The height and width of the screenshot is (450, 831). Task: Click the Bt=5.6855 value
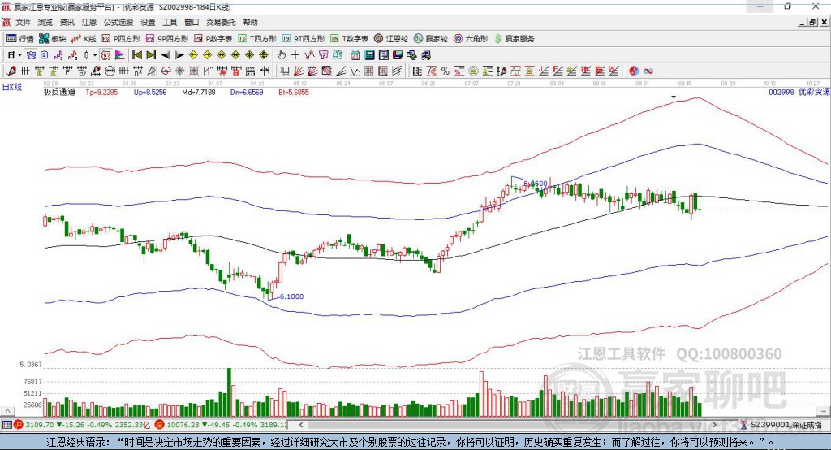pyautogui.click(x=294, y=93)
